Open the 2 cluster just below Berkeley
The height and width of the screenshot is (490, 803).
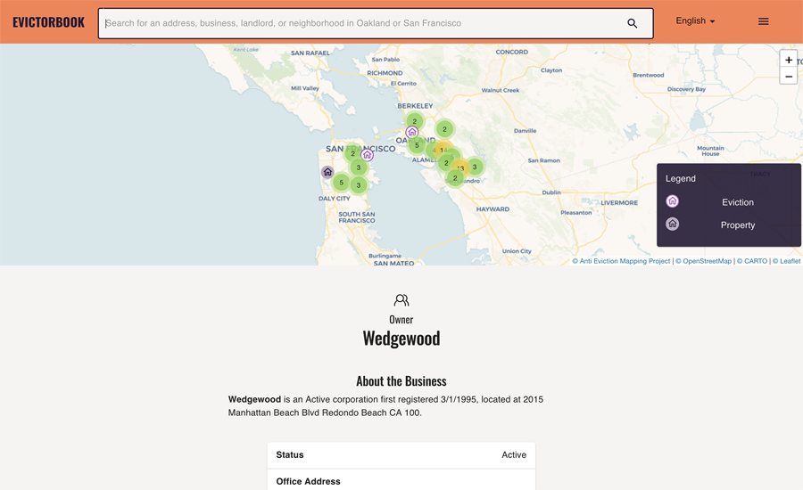[414, 121]
